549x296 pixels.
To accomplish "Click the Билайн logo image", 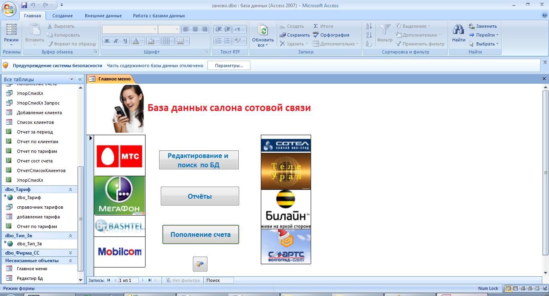I will tap(286, 209).
